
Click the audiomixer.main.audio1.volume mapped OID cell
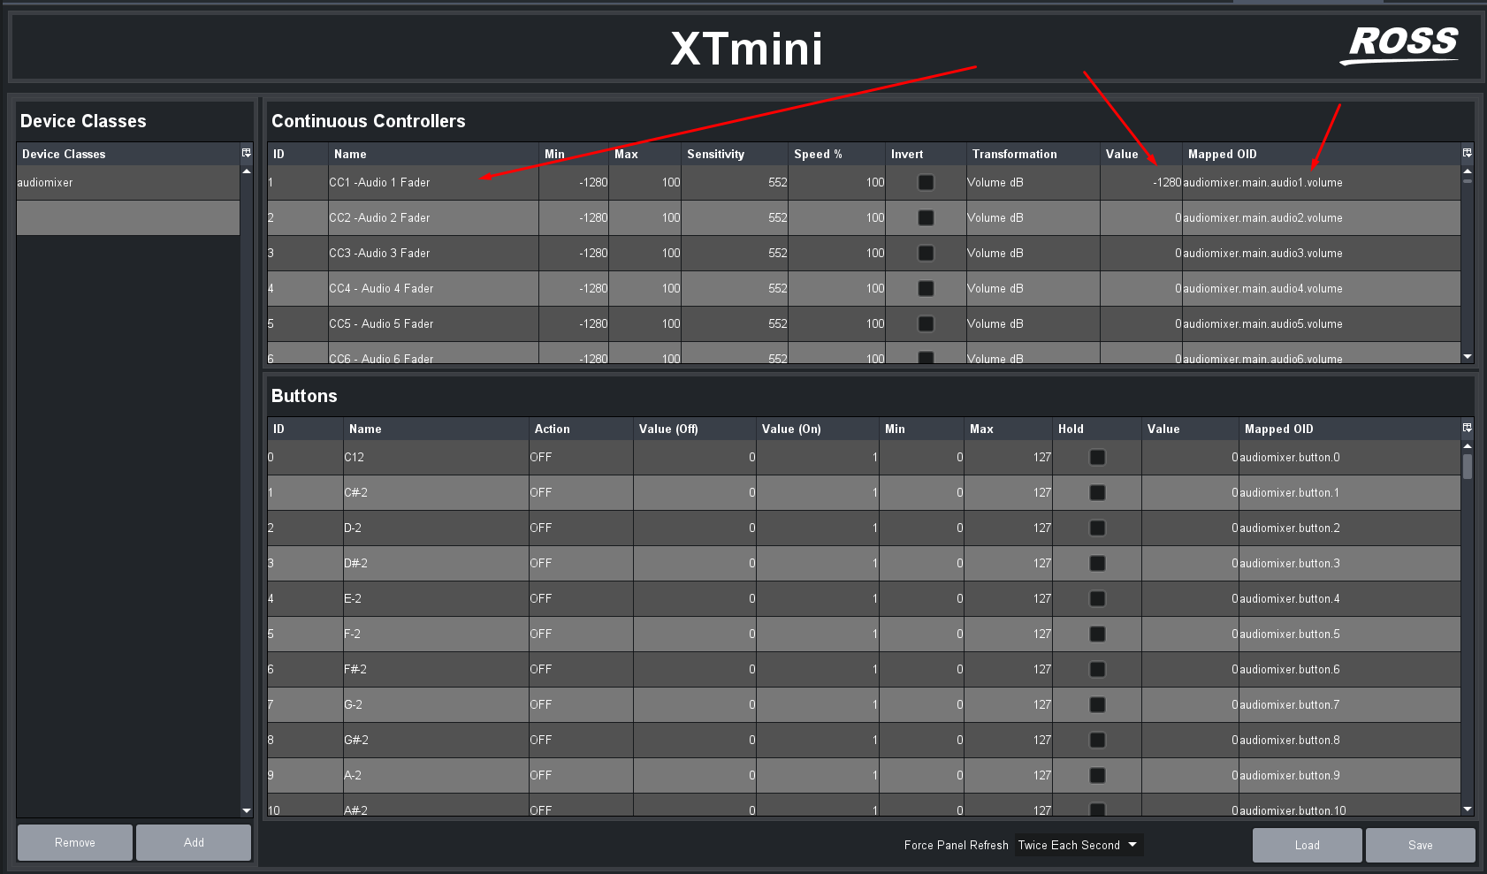1322,182
